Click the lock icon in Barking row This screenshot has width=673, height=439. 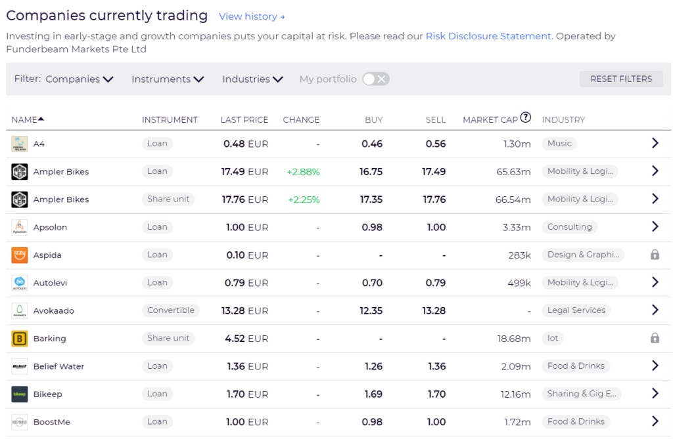click(655, 338)
